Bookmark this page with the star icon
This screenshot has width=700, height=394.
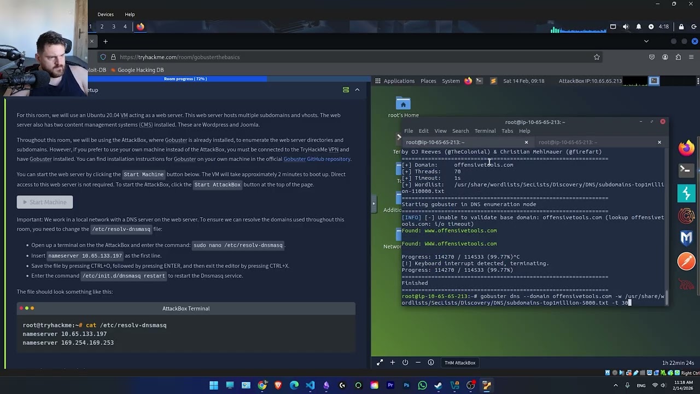[597, 57]
